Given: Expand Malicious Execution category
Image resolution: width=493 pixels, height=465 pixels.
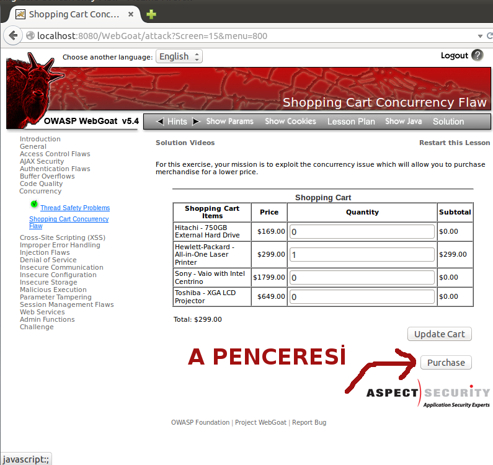Looking at the screenshot, I should point(53,290).
